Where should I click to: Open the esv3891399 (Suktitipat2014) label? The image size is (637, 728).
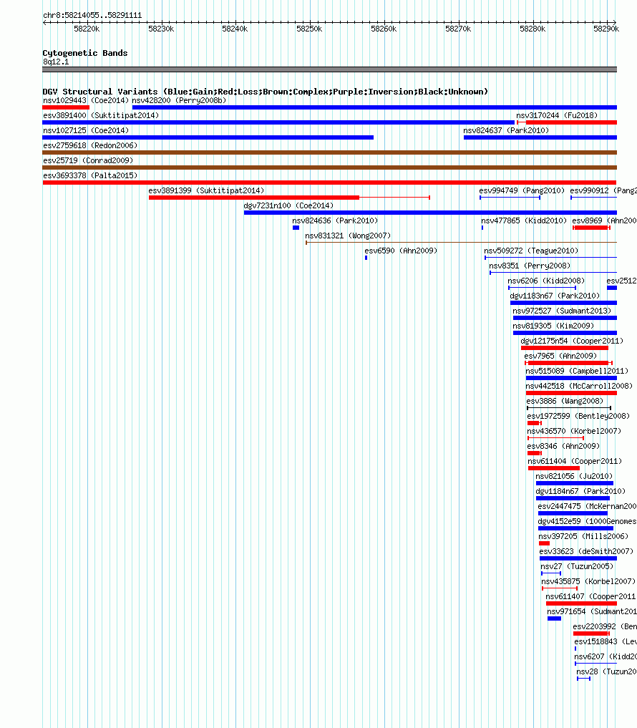(x=206, y=190)
